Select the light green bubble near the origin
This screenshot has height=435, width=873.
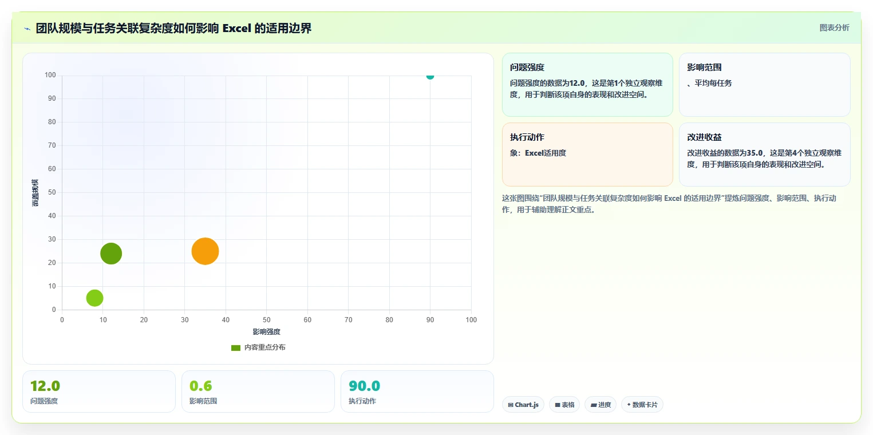(x=94, y=298)
